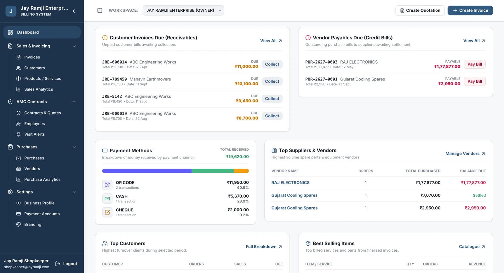Click the QR Code payment method icon

pos(107,185)
